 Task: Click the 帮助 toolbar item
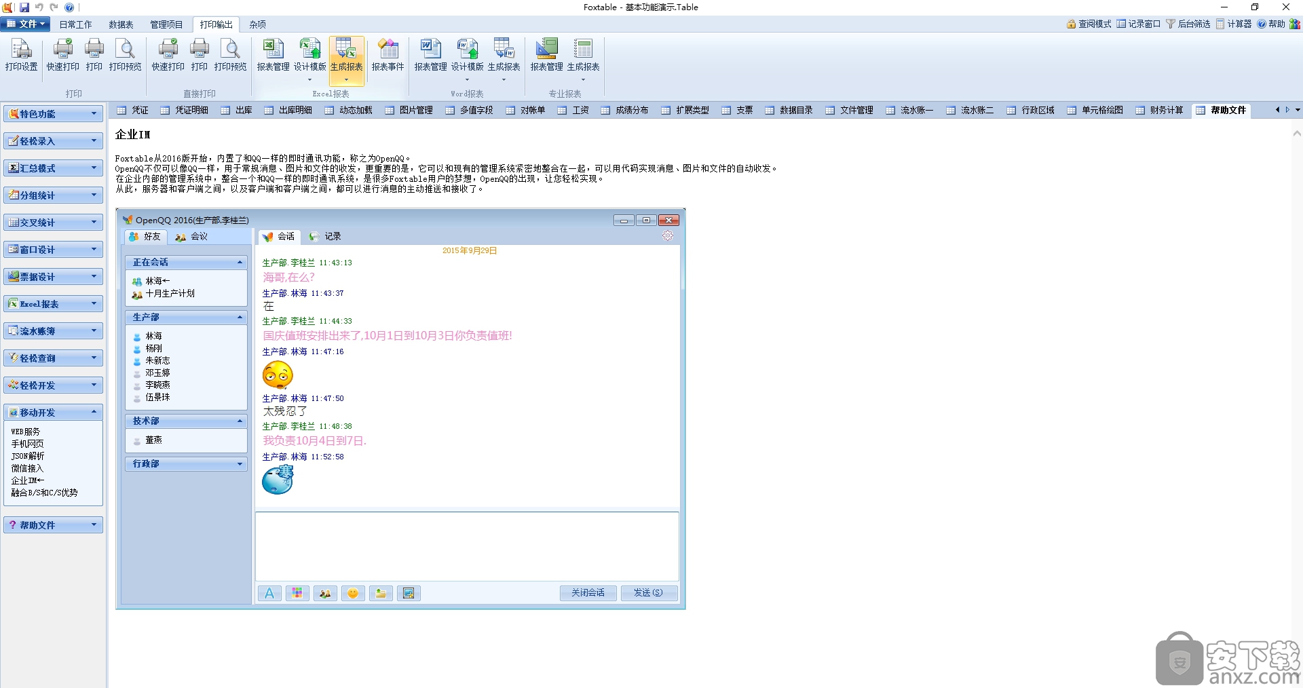point(1271,24)
